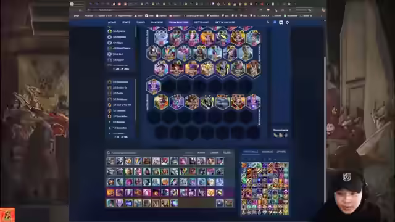395x222 pixels.
Task: Switch the items panel to the CRAFTABLE tab
Action: coord(251,152)
